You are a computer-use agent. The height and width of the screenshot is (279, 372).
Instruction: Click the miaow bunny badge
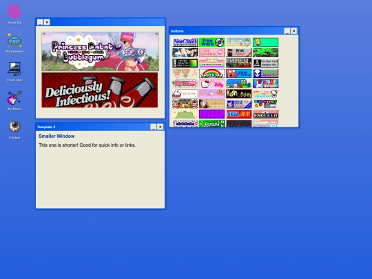(x=185, y=94)
